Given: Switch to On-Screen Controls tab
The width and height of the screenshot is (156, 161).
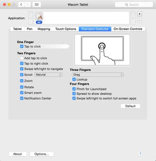Looking at the screenshot, I should pyautogui.click(x=128, y=29).
